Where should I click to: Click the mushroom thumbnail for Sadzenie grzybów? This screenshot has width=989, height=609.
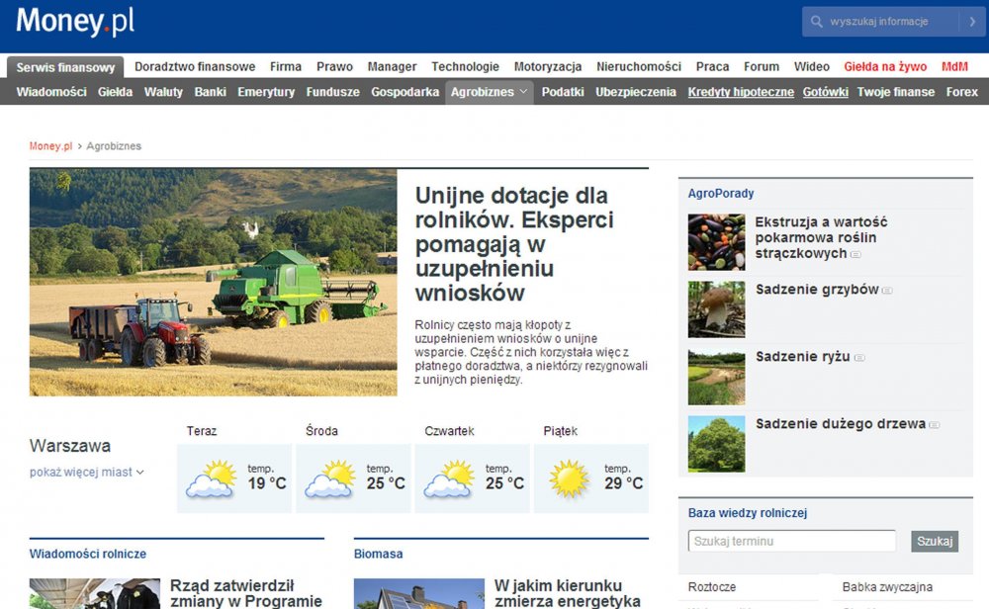click(716, 308)
